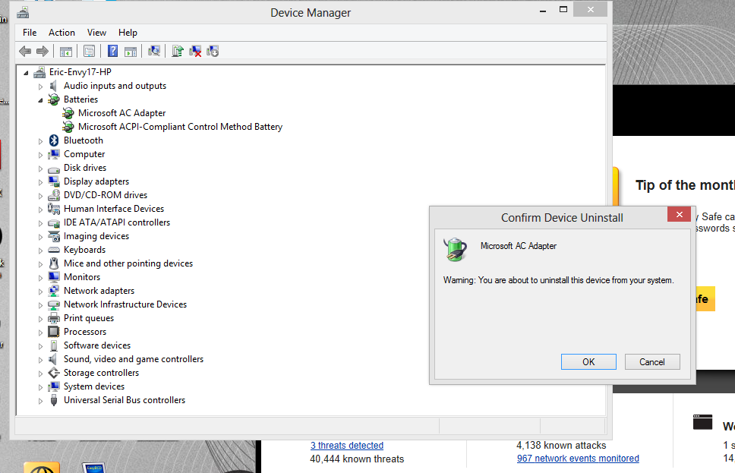Screen dimensions: 735x473
Task: Select the Display adapters label
Action: pos(96,181)
